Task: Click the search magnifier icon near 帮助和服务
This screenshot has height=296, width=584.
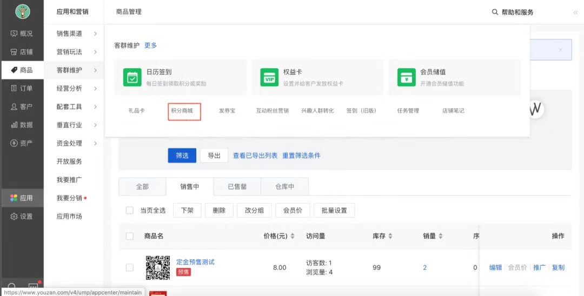Action: click(x=495, y=12)
